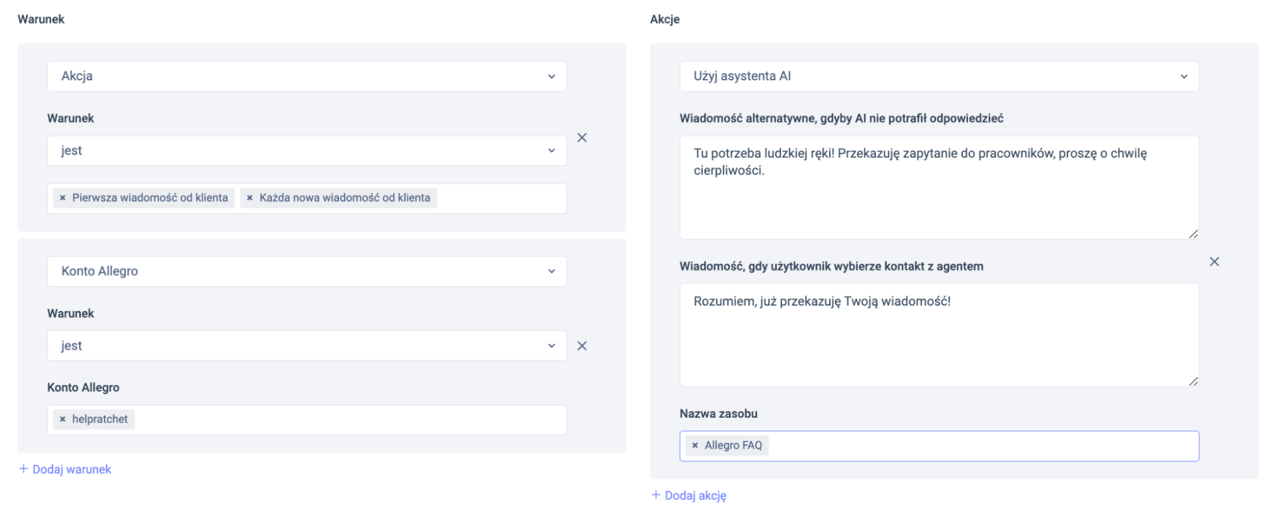Open the Konto Allegro condition type dropdown
This screenshot has height=514, width=1274.
click(x=307, y=271)
